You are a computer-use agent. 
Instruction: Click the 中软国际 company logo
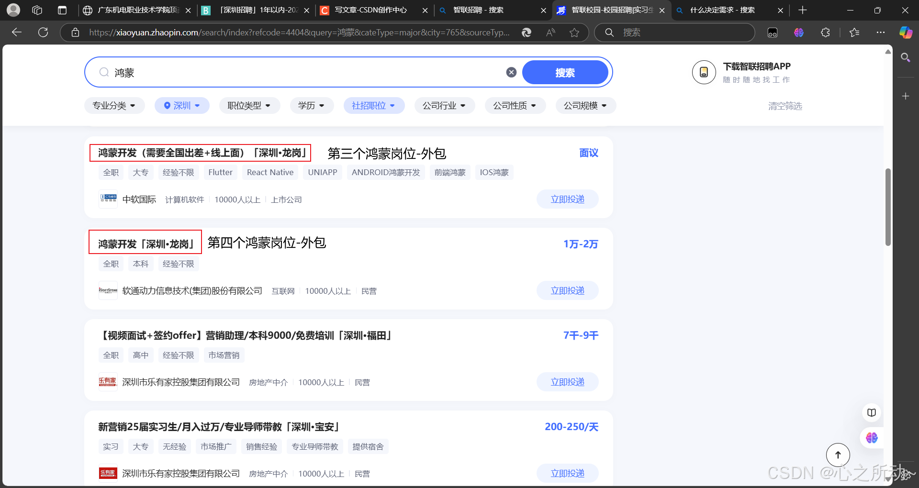point(108,199)
